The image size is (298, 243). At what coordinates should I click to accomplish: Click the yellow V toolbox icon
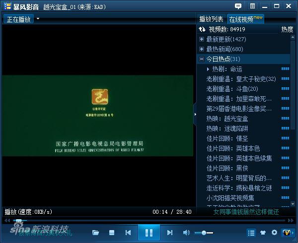286,233
